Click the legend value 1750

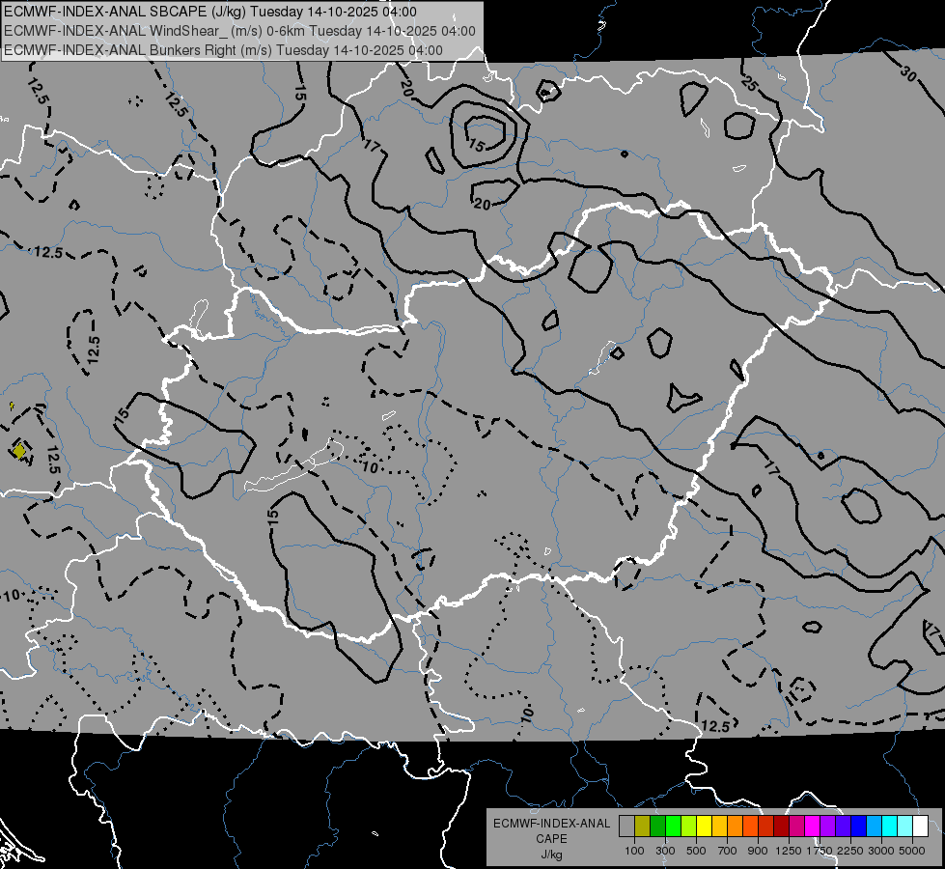820,851
